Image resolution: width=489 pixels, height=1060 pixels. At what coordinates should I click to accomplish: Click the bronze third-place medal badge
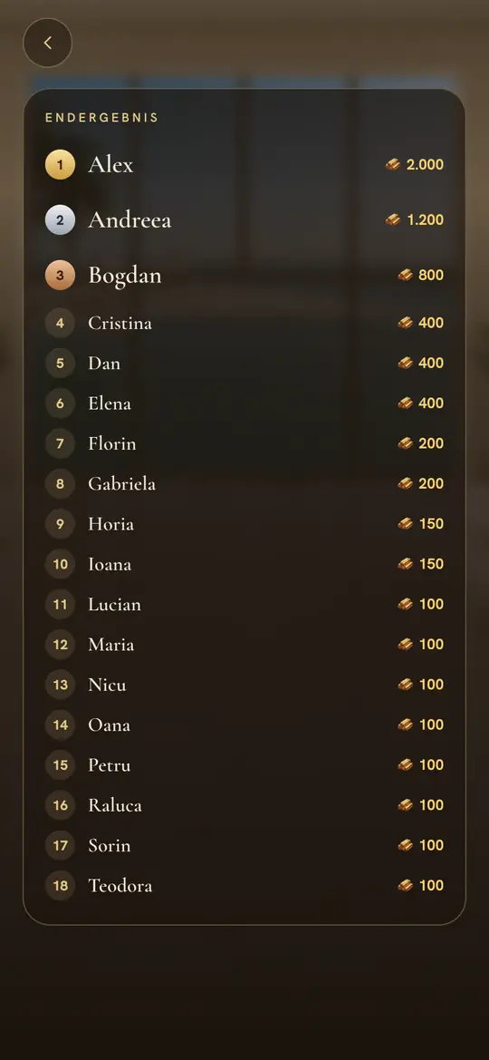(x=60, y=275)
